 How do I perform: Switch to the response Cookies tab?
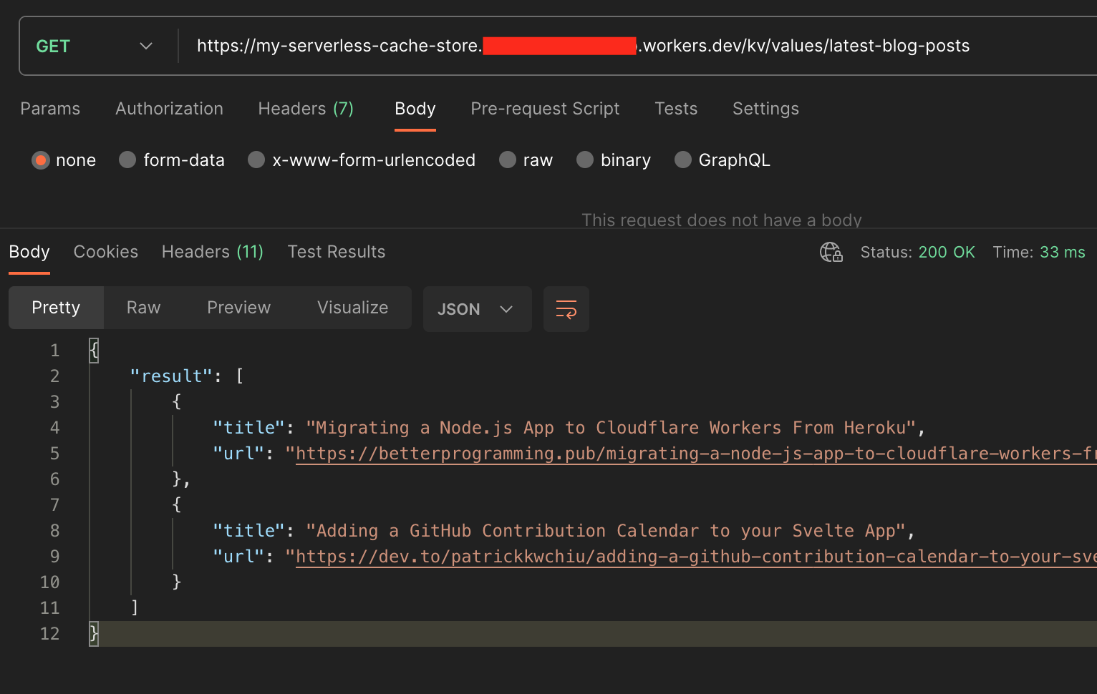[106, 252]
